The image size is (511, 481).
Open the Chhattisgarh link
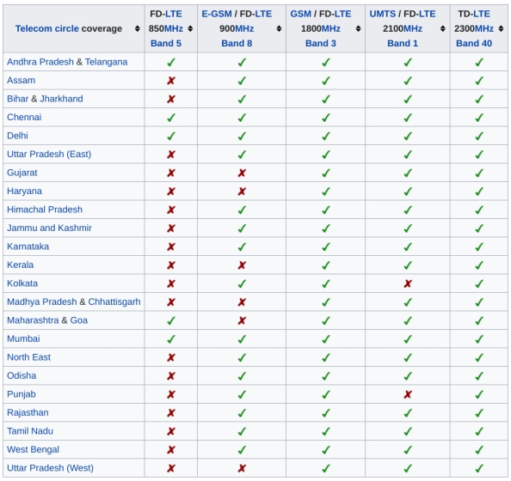(114, 301)
